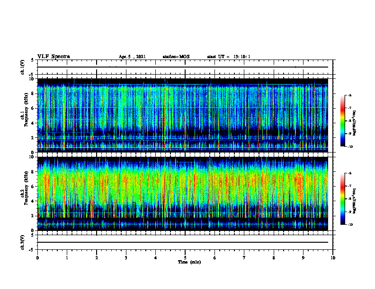Image resolution: width=375 pixels, height=289 pixels.
Task: Click the "-6" label on ch.1 colorbar
Action: tap(350, 95)
